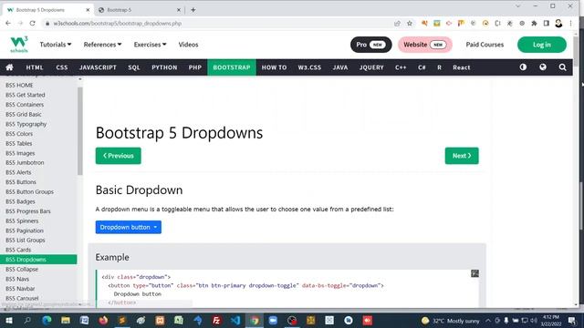The image size is (584, 328).
Task: Click the W3Schools logo
Action: pyautogui.click(x=19, y=45)
